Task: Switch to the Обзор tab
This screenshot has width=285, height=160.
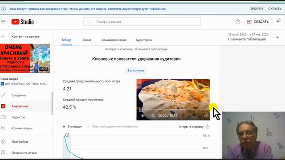Action: (x=66, y=40)
